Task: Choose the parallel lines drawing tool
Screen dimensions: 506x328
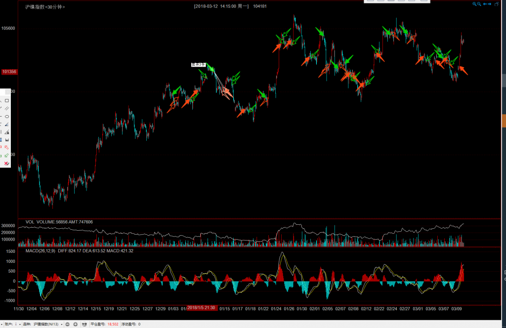Action: [x=7, y=109]
